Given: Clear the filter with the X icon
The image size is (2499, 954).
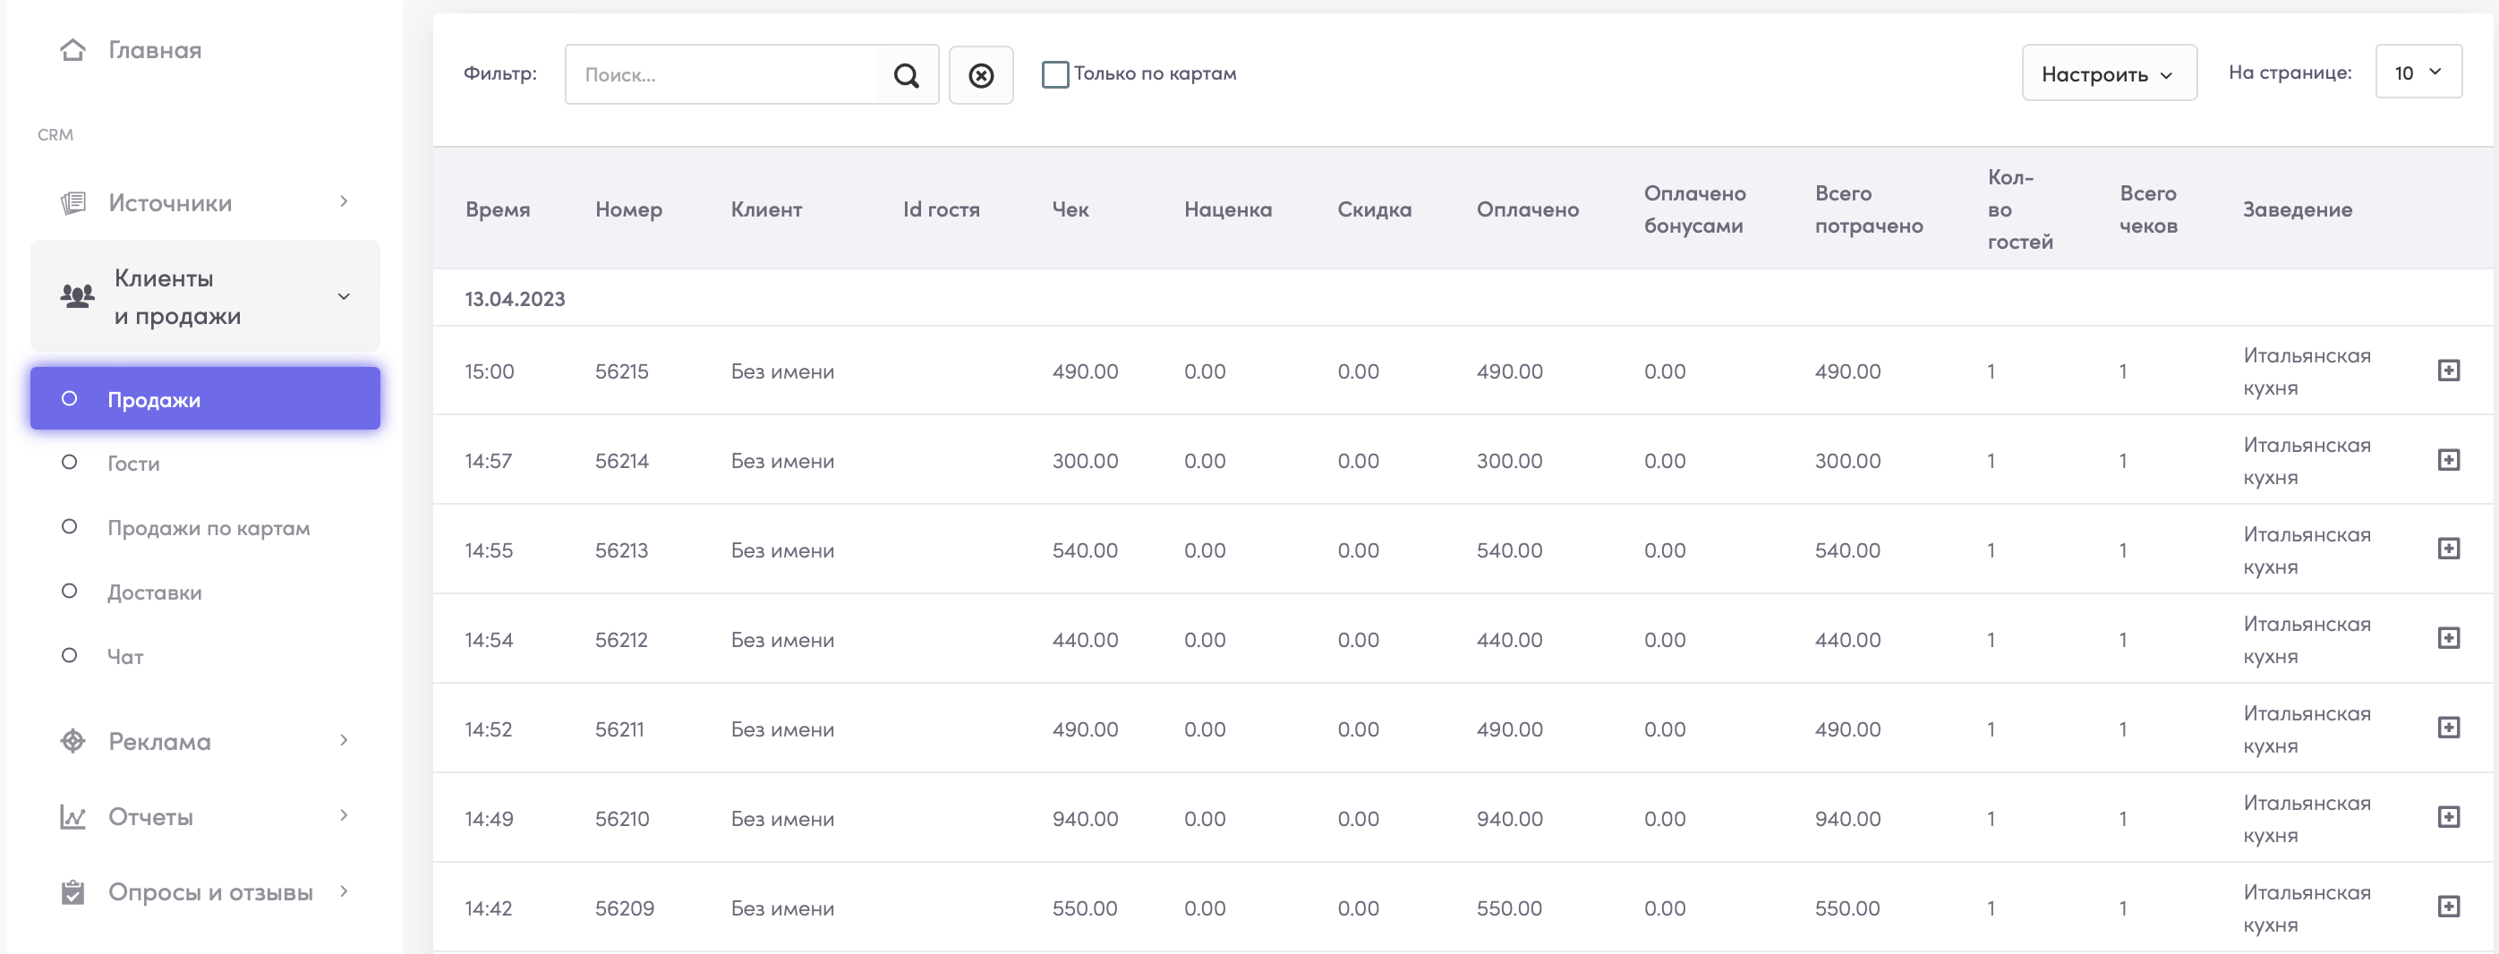Looking at the screenshot, I should click(981, 74).
